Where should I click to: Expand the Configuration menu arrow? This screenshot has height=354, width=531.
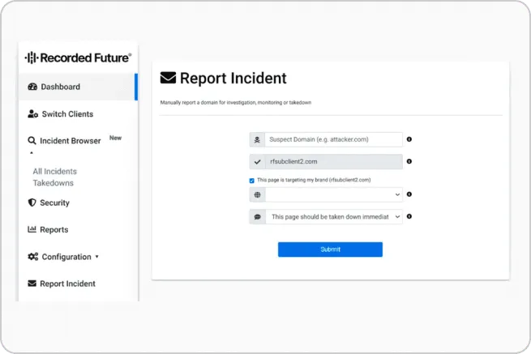coord(96,257)
